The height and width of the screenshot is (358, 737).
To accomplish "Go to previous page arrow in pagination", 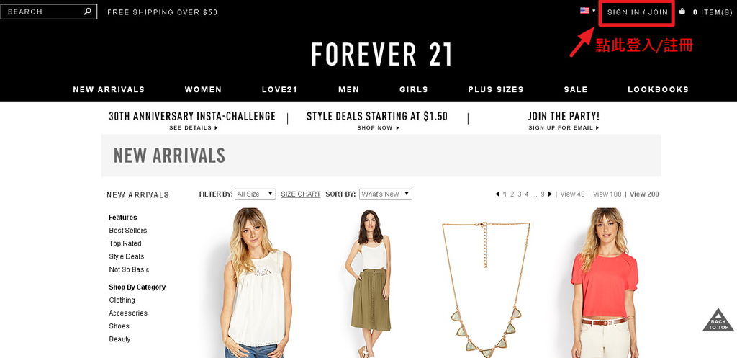I will pos(498,194).
